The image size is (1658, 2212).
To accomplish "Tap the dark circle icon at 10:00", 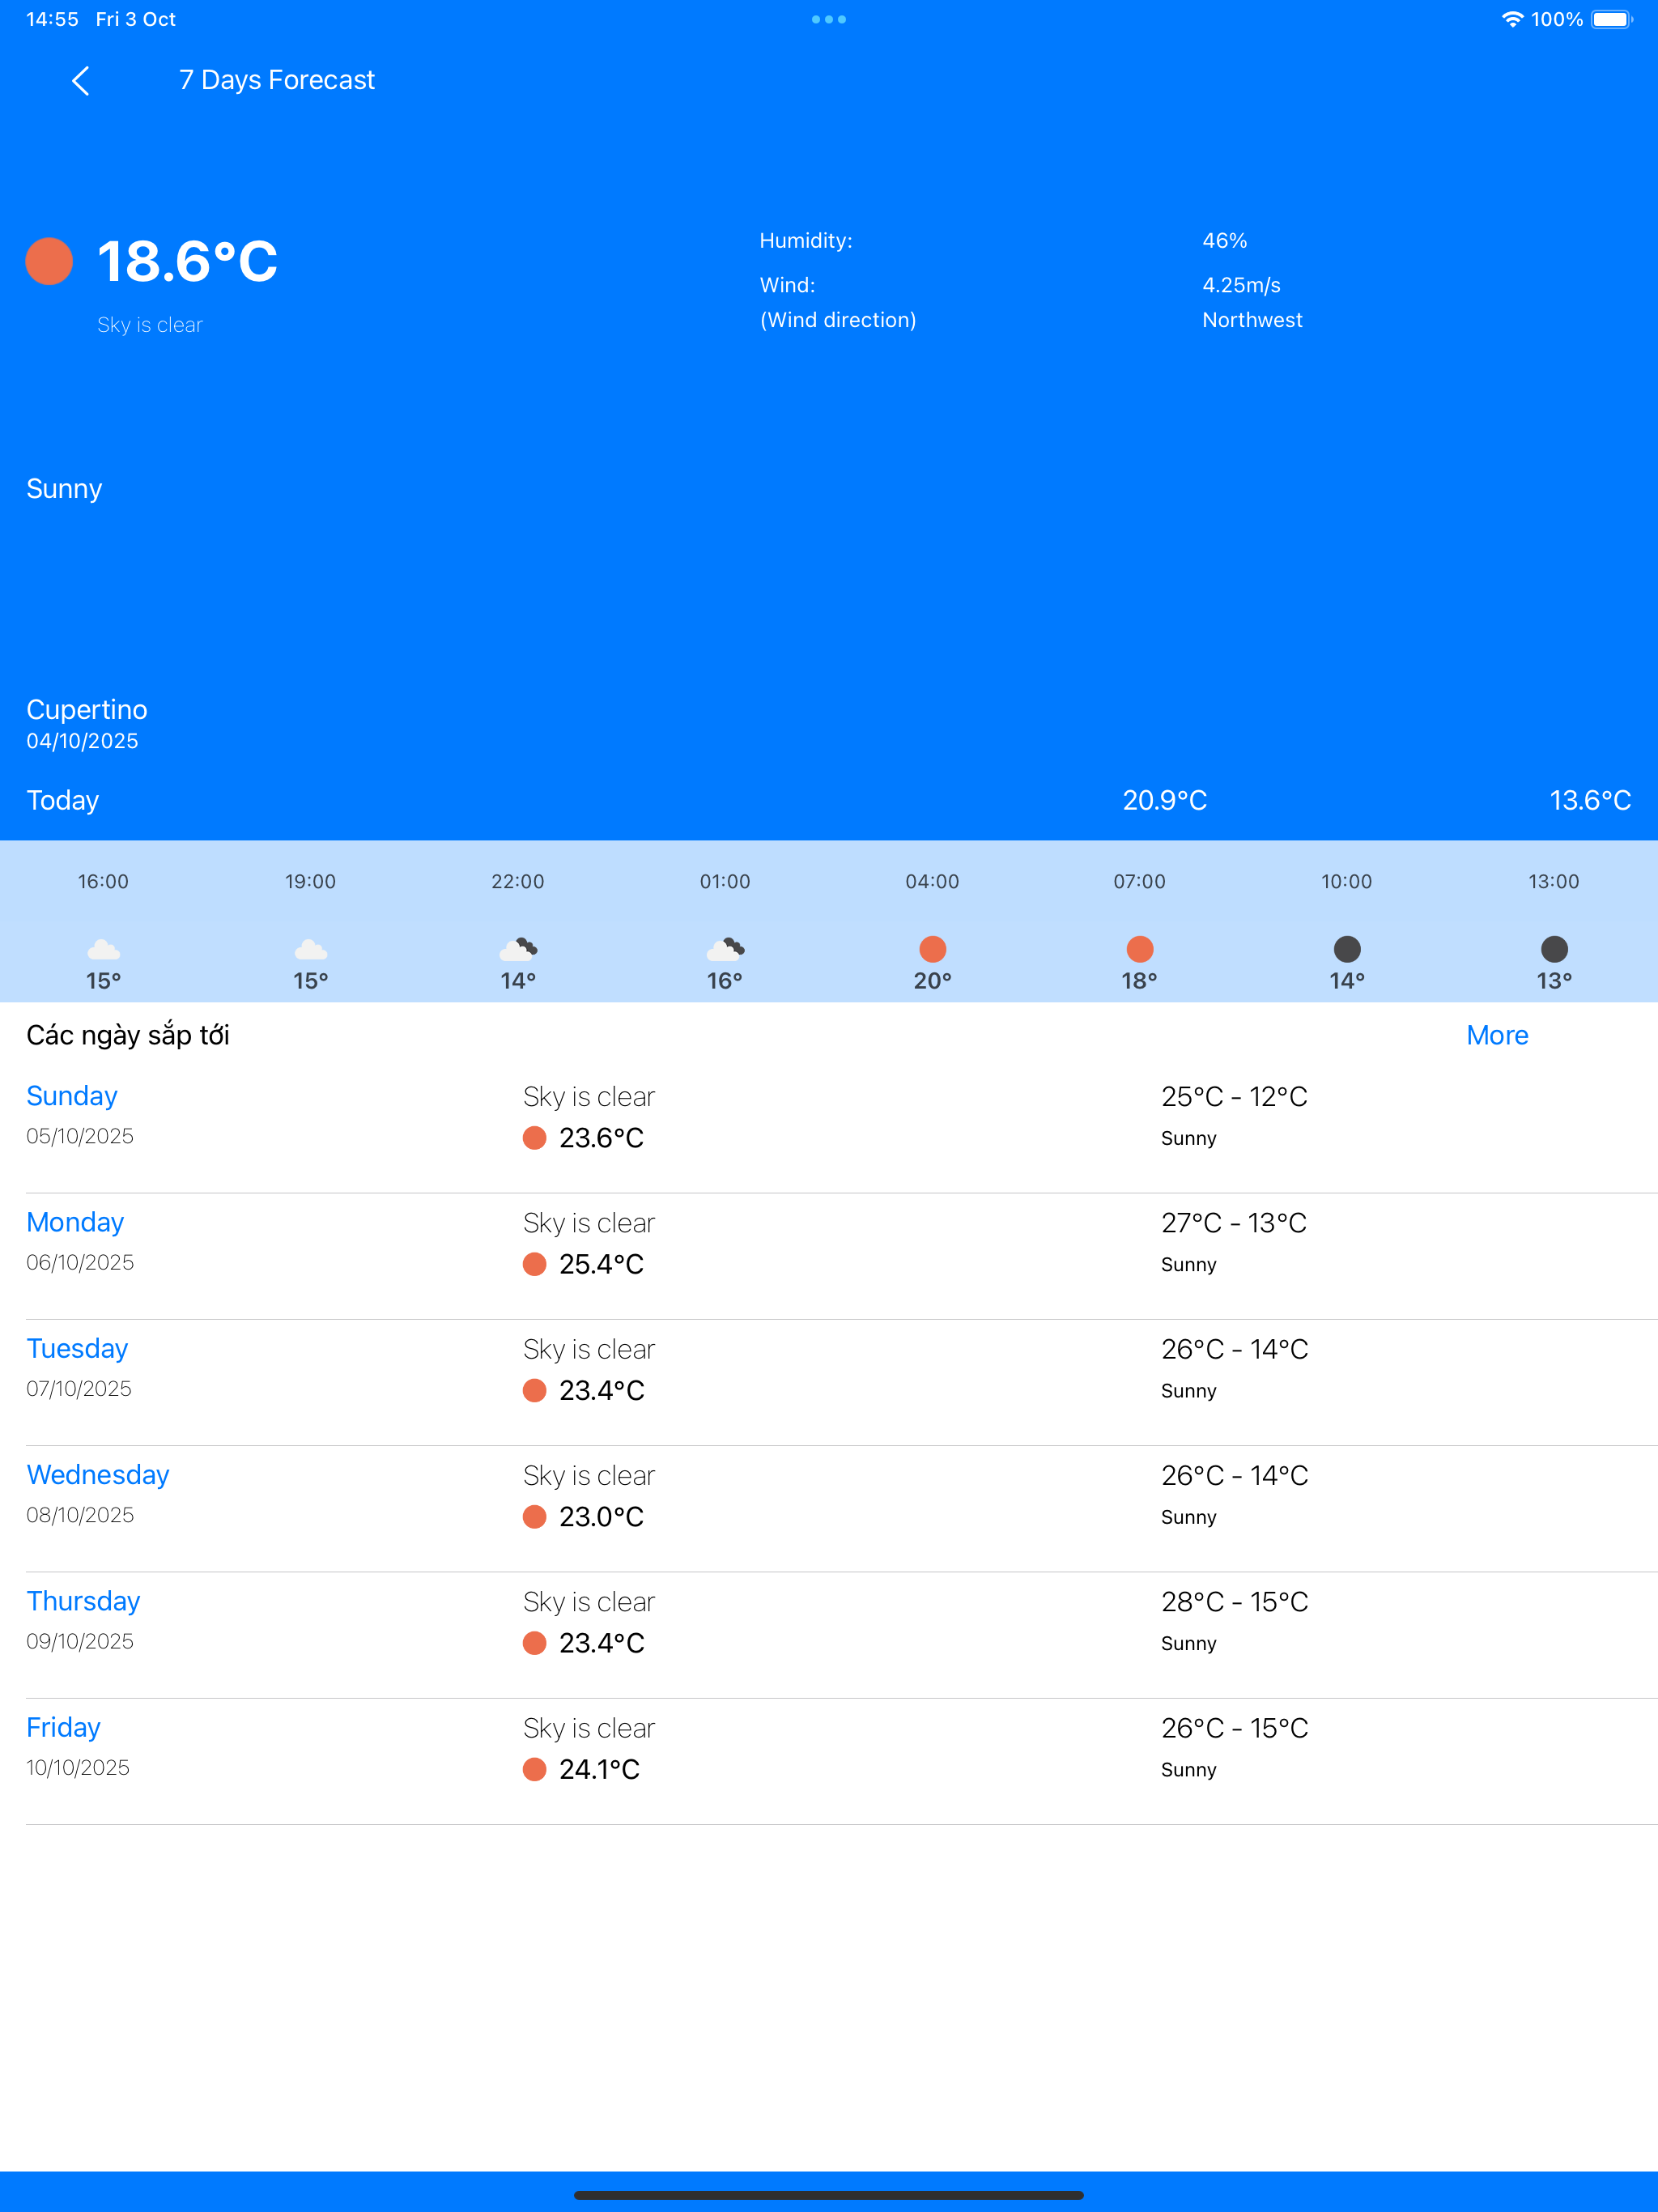I will [1346, 949].
